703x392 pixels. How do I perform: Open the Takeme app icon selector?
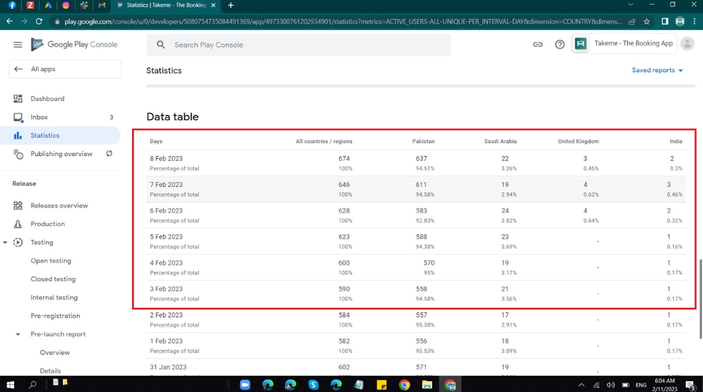coord(580,44)
